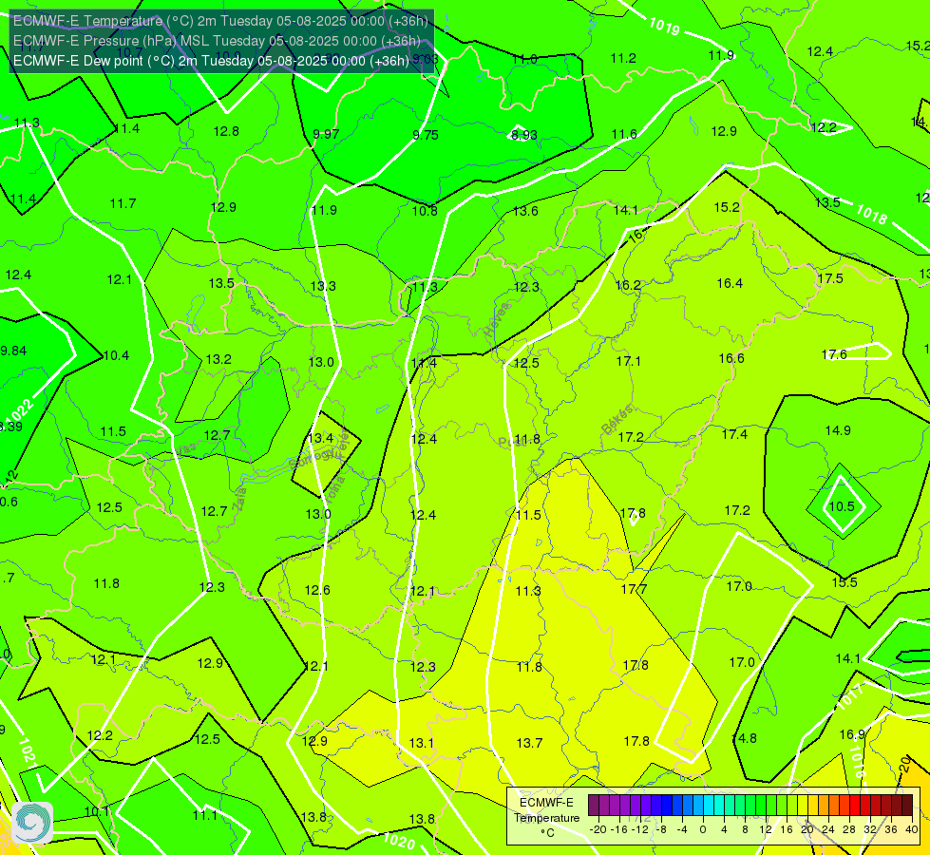Click the 16.2 value on map
The height and width of the screenshot is (855, 930).
[x=628, y=285]
